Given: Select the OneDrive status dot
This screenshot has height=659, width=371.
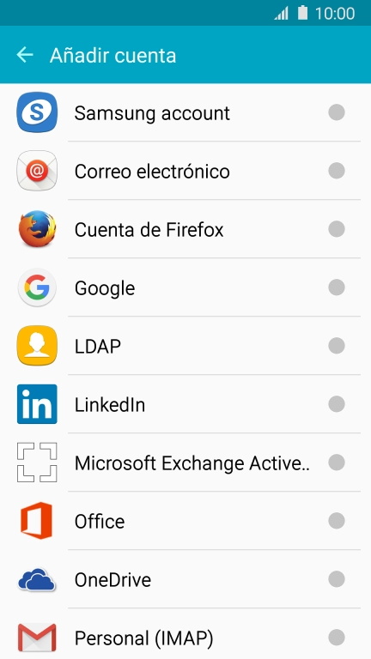Looking at the screenshot, I should pos(337,579).
